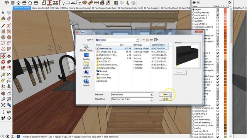
Task: Make roofing ridge cap the active layer
Action: click(x=193, y=12)
